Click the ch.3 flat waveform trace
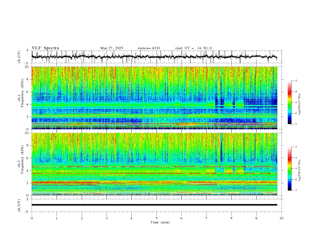 [x=154, y=205]
